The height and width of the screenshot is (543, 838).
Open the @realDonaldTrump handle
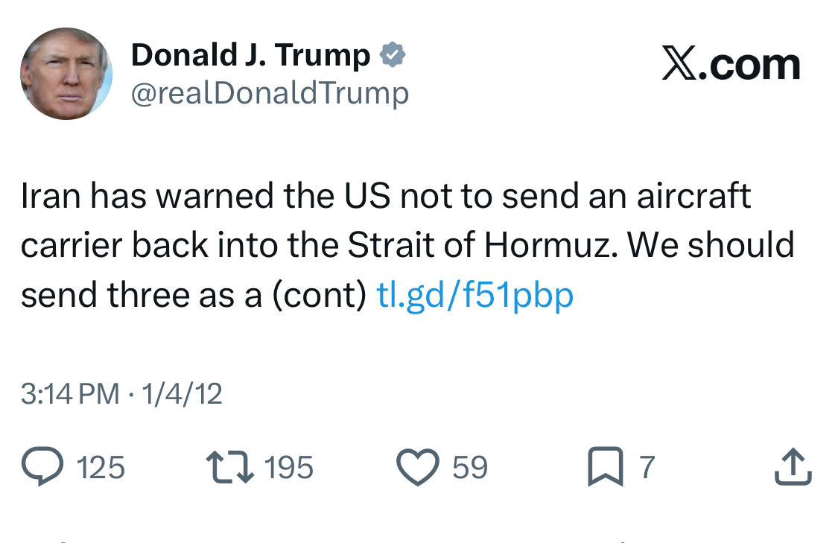point(270,93)
